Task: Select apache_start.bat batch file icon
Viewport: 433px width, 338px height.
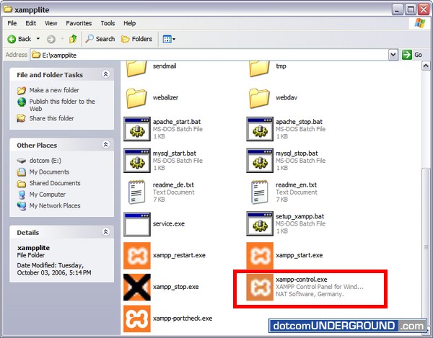Action: point(137,129)
